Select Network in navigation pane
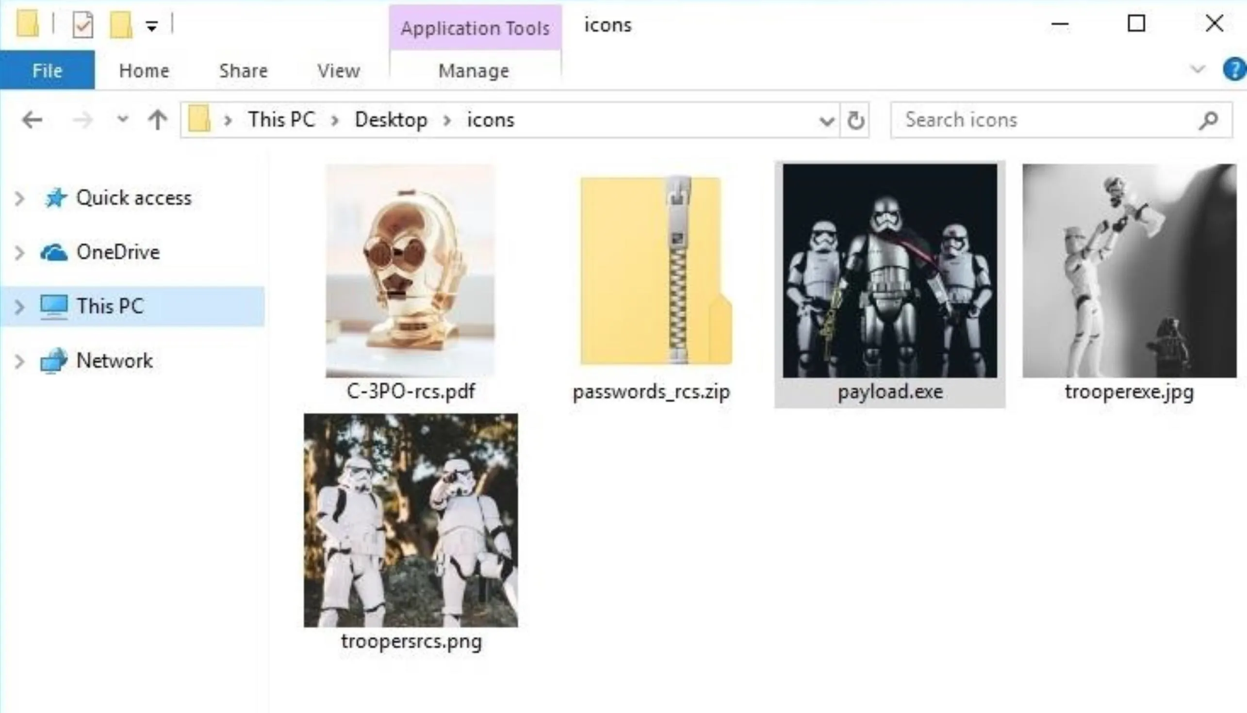Viewport: 1247px width, 713px height. [x=115, y=361]
